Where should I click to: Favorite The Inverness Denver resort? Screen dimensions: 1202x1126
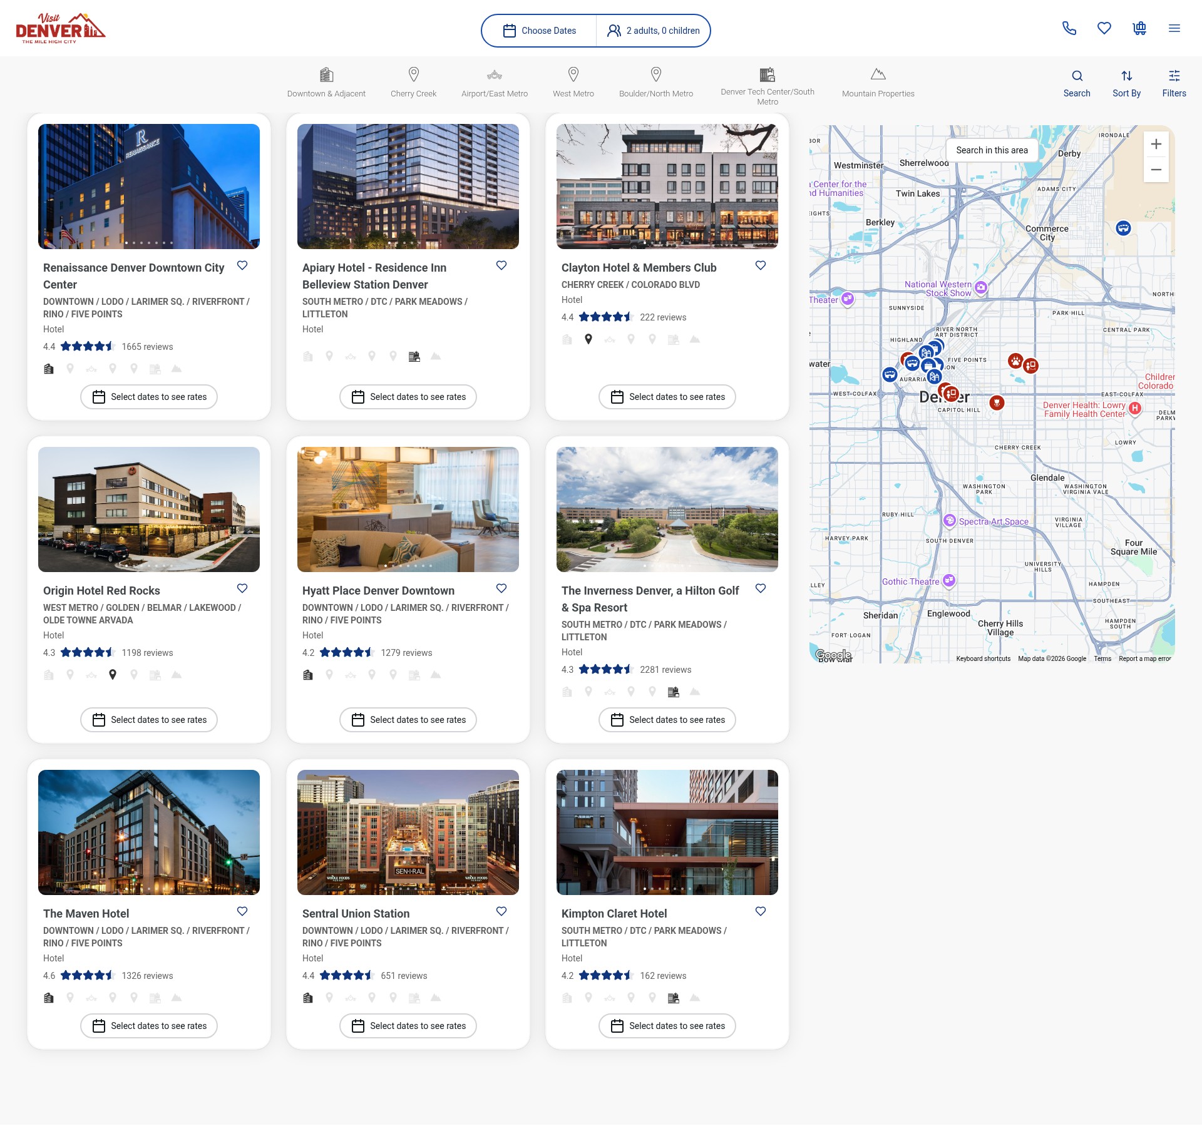tap(761, 588)
